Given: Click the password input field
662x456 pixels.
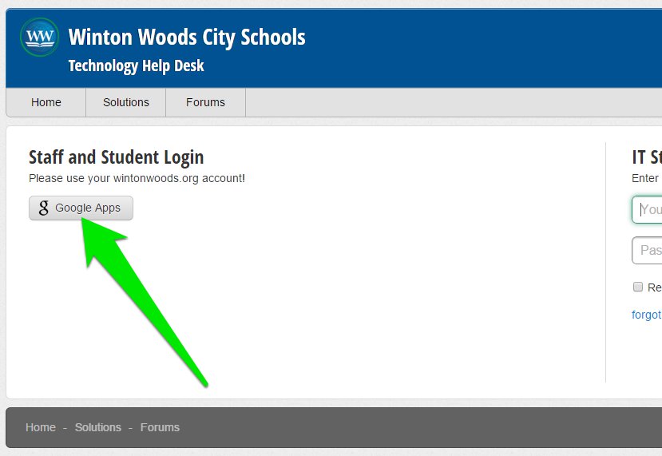Looking at the screenshot, I should [x=647, y=251].
